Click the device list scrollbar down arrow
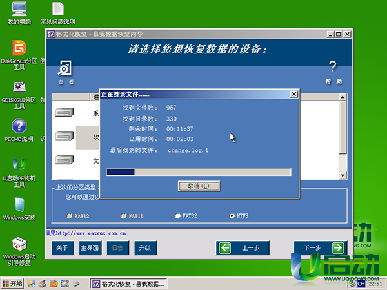The image size is (387, 290). click(x=343, y=175)
